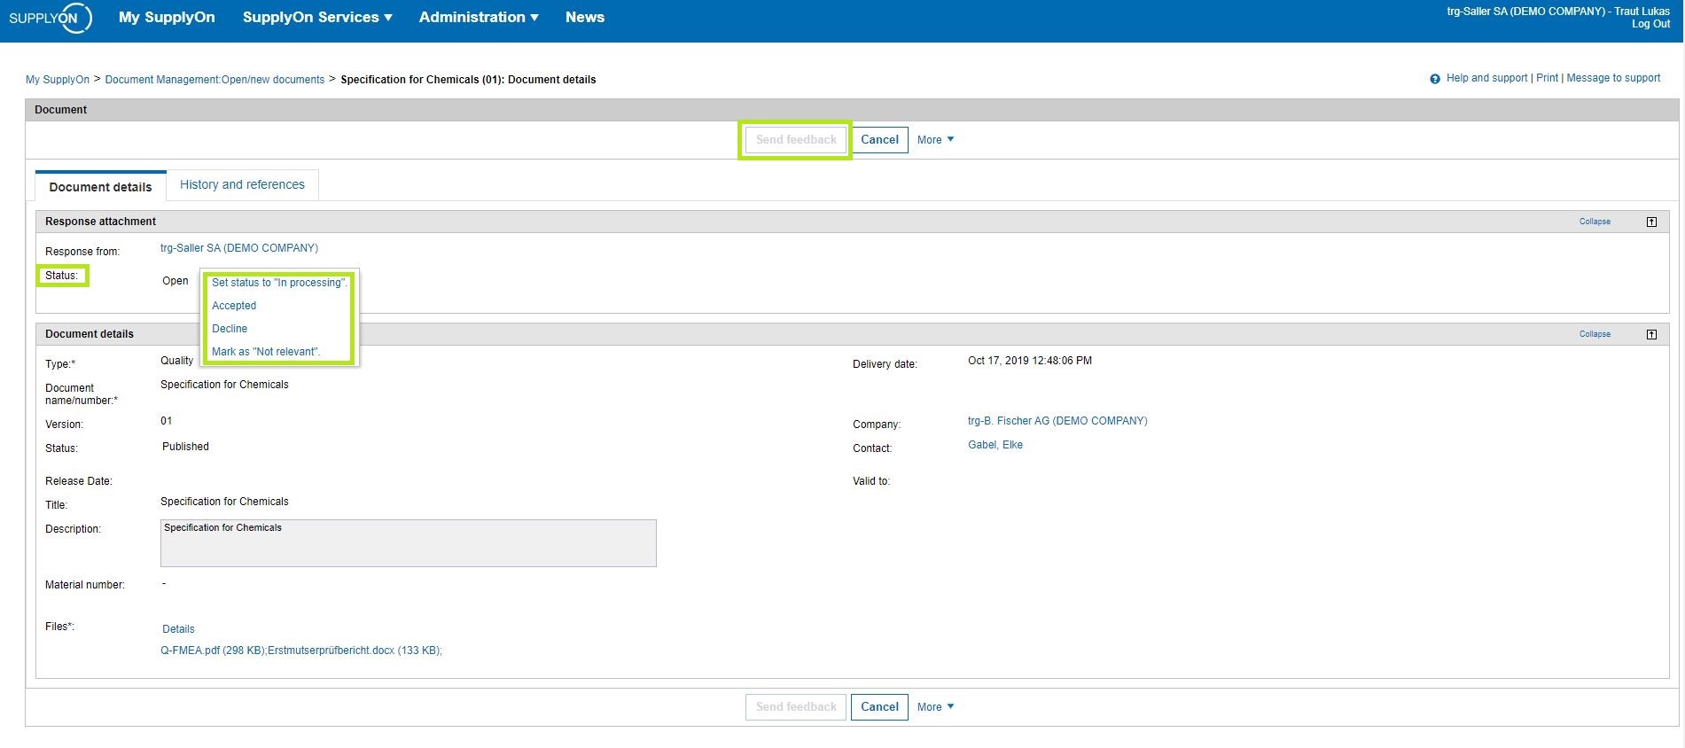
Task: Open Erstmutserprüfbericht.docx file link
Action: 355,651
